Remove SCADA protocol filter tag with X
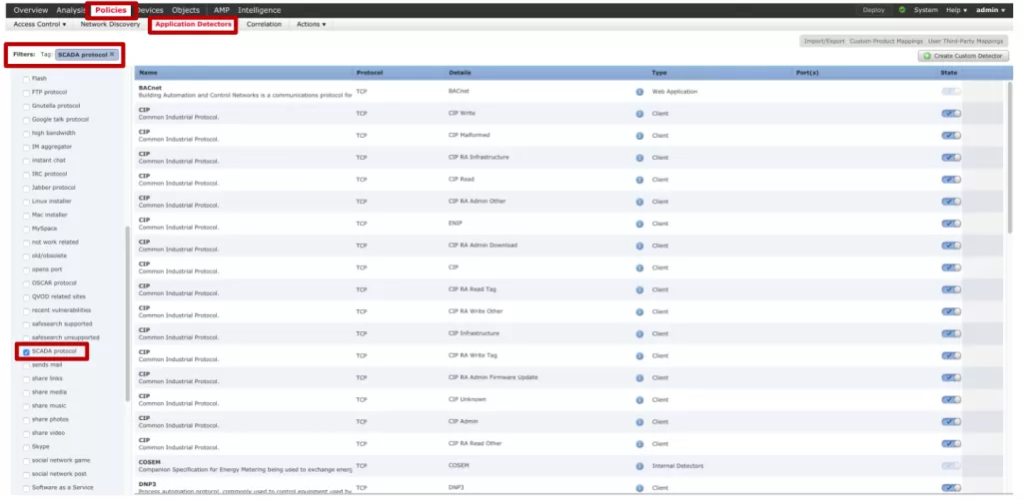Image resolution: width=1023 pixels, height=501 pixels. 112,54
